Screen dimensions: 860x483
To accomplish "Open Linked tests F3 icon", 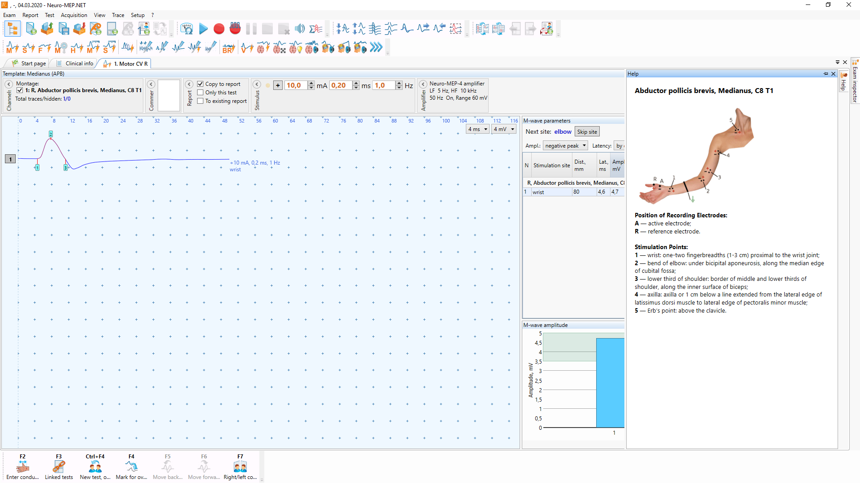I will coord(59,467).
